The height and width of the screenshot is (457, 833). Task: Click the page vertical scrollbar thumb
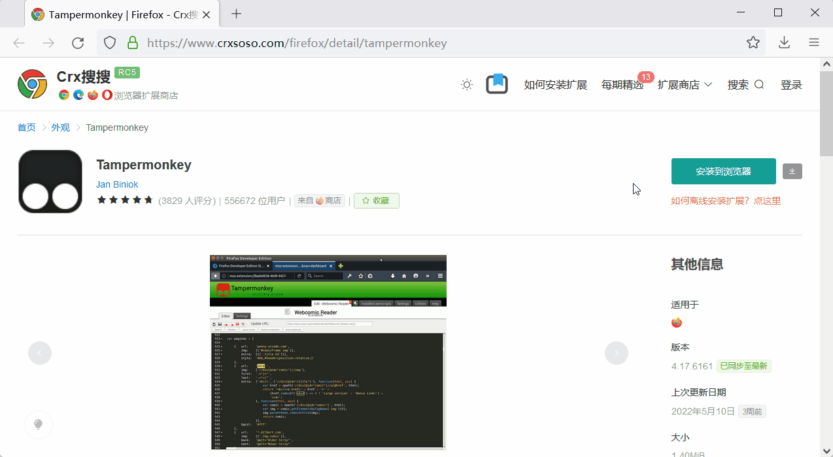click(x=826, y=111)
